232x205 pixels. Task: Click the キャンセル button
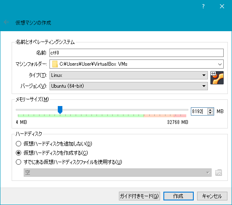[x=212, y=196]
